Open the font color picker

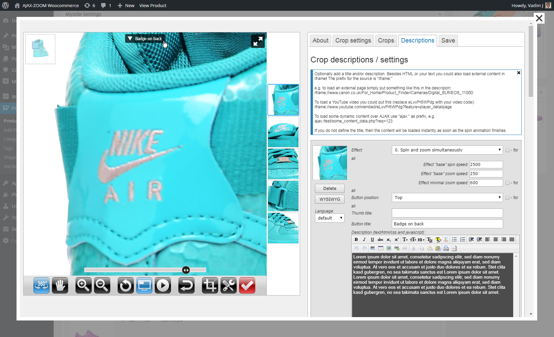[430, 240]
